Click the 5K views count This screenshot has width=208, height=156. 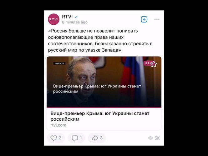157,138
